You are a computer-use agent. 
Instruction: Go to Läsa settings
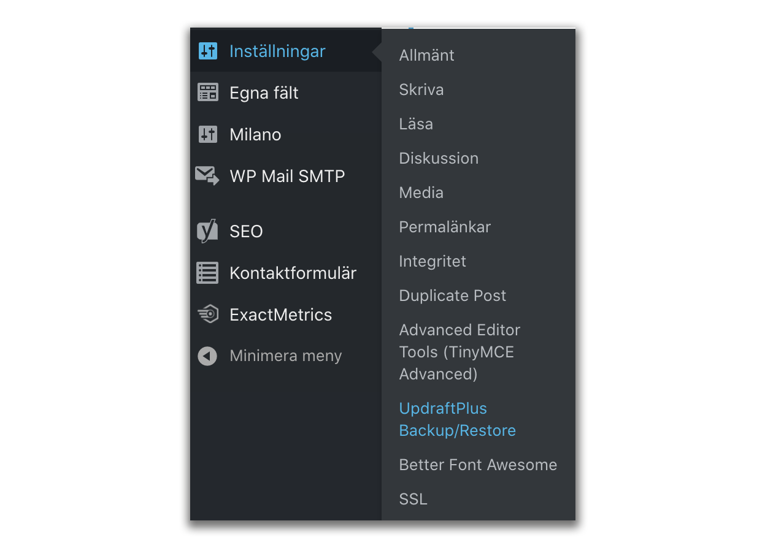point(416,124)
